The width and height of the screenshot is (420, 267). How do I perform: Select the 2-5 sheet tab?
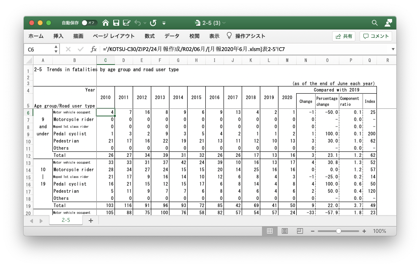66,220
